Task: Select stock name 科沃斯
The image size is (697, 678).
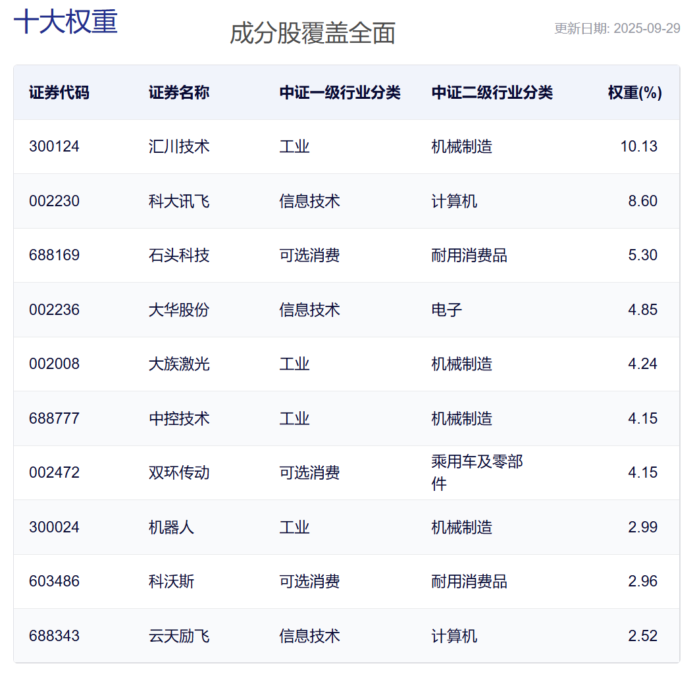Action: pyautogui.click(x=171, y=581)
